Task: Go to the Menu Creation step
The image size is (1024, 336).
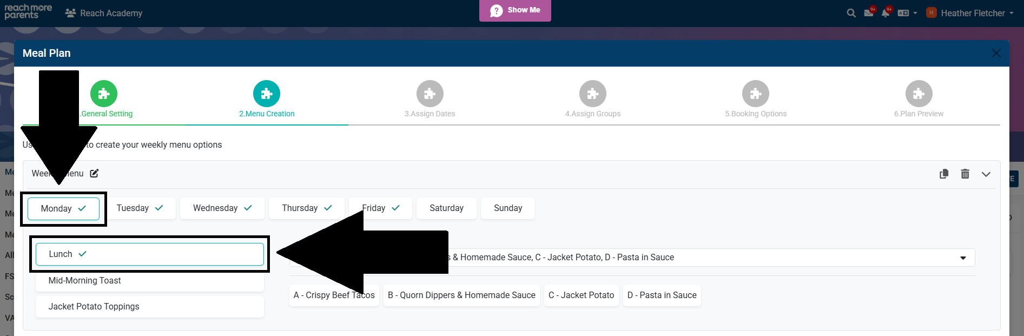Action: coord(267,94)
